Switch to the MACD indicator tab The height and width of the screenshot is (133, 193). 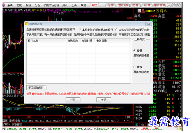(25, 121)
